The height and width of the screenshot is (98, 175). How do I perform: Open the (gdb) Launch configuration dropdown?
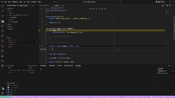point(25,5)
